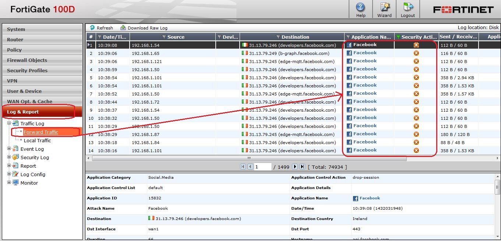Open Help using the question mark icon
The image size is (501, 241).
360,7
